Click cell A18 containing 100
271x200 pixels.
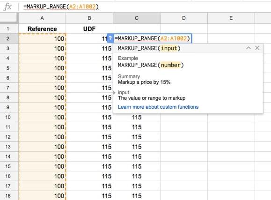click(x=42, y=196)
